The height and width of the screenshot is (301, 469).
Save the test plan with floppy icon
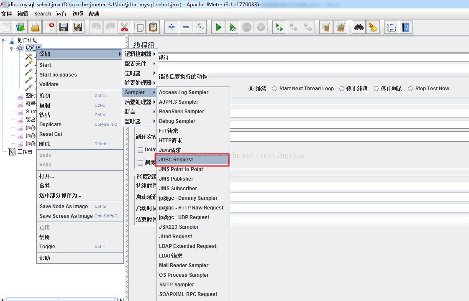[x=64, y=27]
